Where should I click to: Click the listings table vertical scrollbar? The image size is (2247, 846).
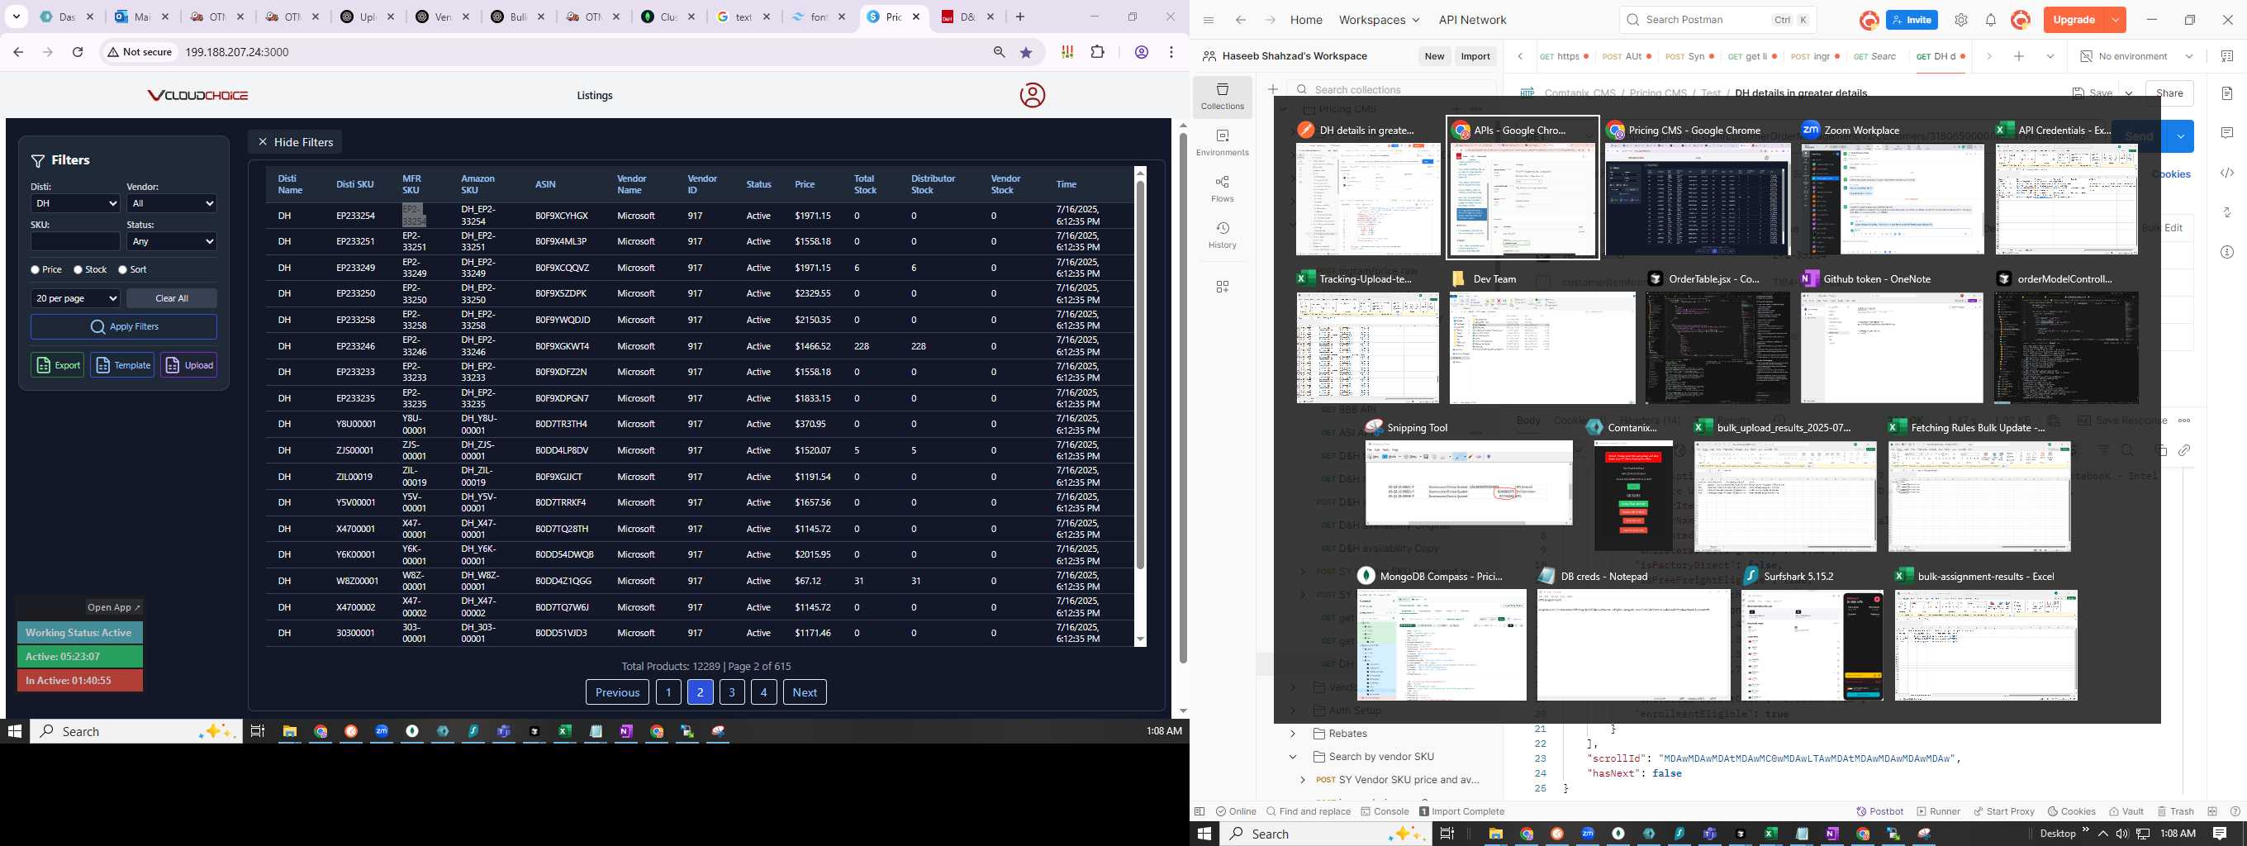click(1139, 375)
